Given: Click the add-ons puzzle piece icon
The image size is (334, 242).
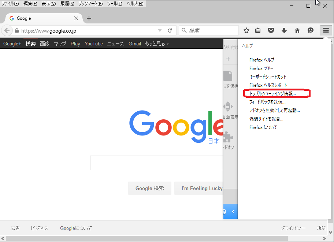Looking at the screenshot, I should point(228,137).
